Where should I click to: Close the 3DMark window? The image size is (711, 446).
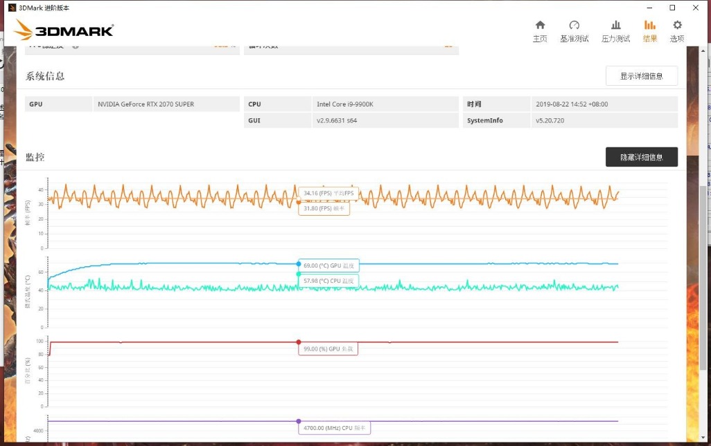pos(696,8)
